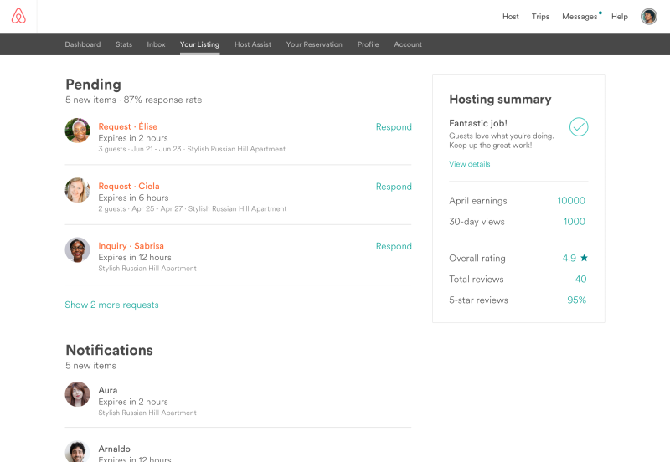Click the Airbnb logo
Viewport: 670px width, 462px height.
click(18, 16)
